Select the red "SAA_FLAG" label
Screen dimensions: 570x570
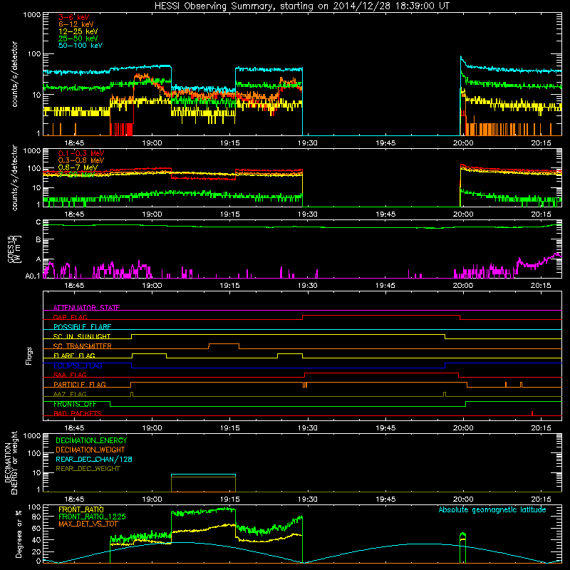click(70, 375)
